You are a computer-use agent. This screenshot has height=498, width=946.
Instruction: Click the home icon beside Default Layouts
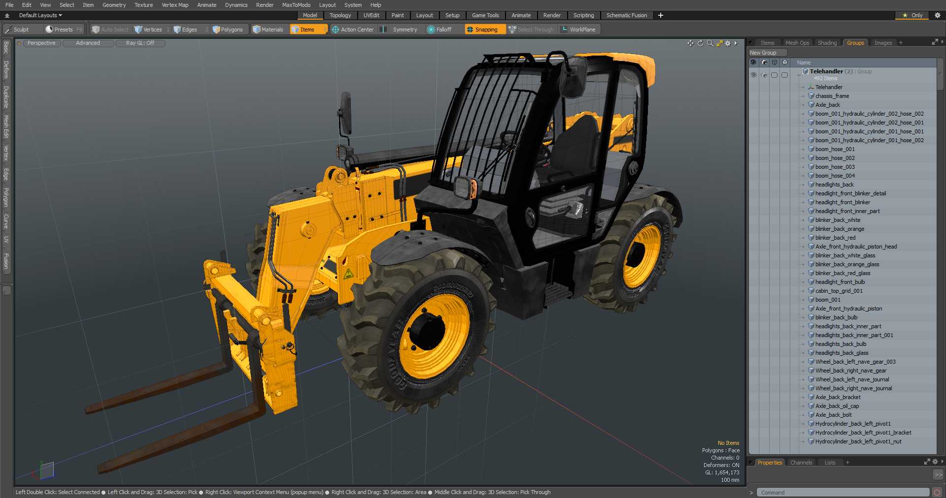point(7,15)
